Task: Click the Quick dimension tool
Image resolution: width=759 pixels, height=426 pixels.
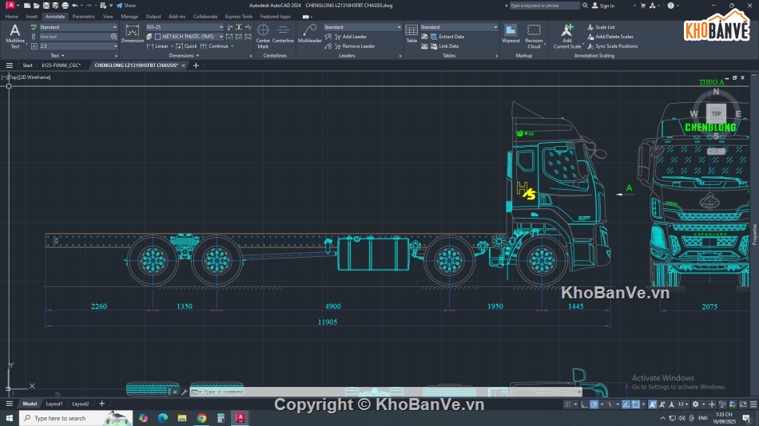Action: point(186,46)
